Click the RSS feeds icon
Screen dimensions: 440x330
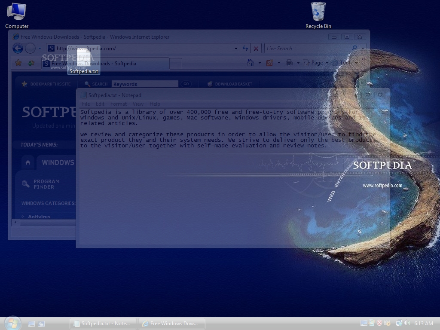(269, 63)
